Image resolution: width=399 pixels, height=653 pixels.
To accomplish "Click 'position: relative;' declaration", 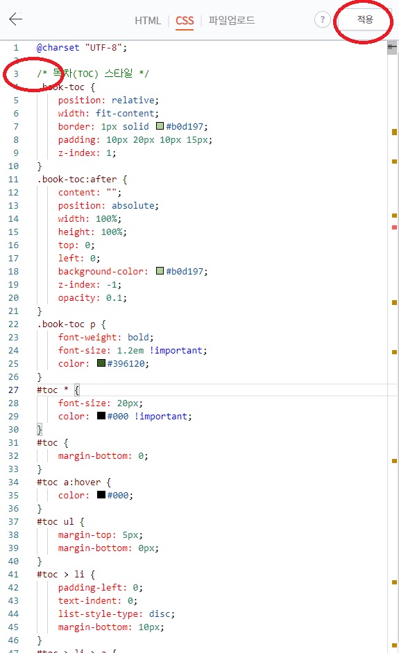I will [x=108, y=100].
